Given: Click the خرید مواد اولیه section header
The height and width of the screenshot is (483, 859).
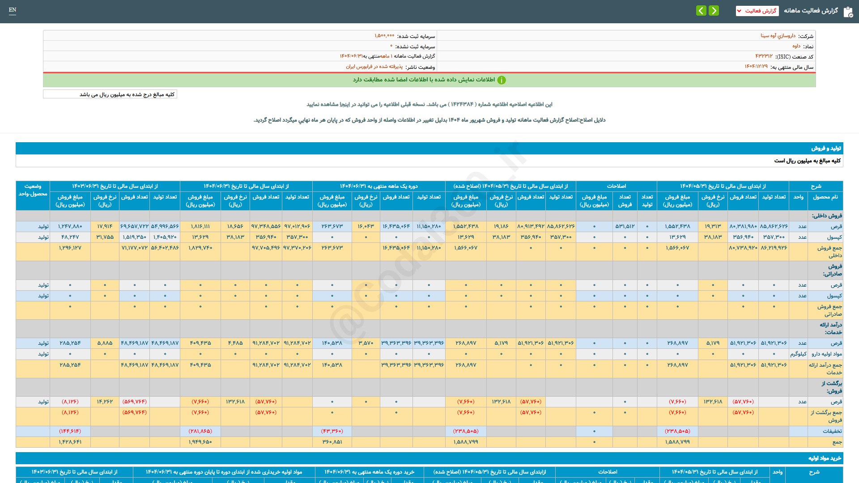Looking at the screenshot, I should pos(825,458).
